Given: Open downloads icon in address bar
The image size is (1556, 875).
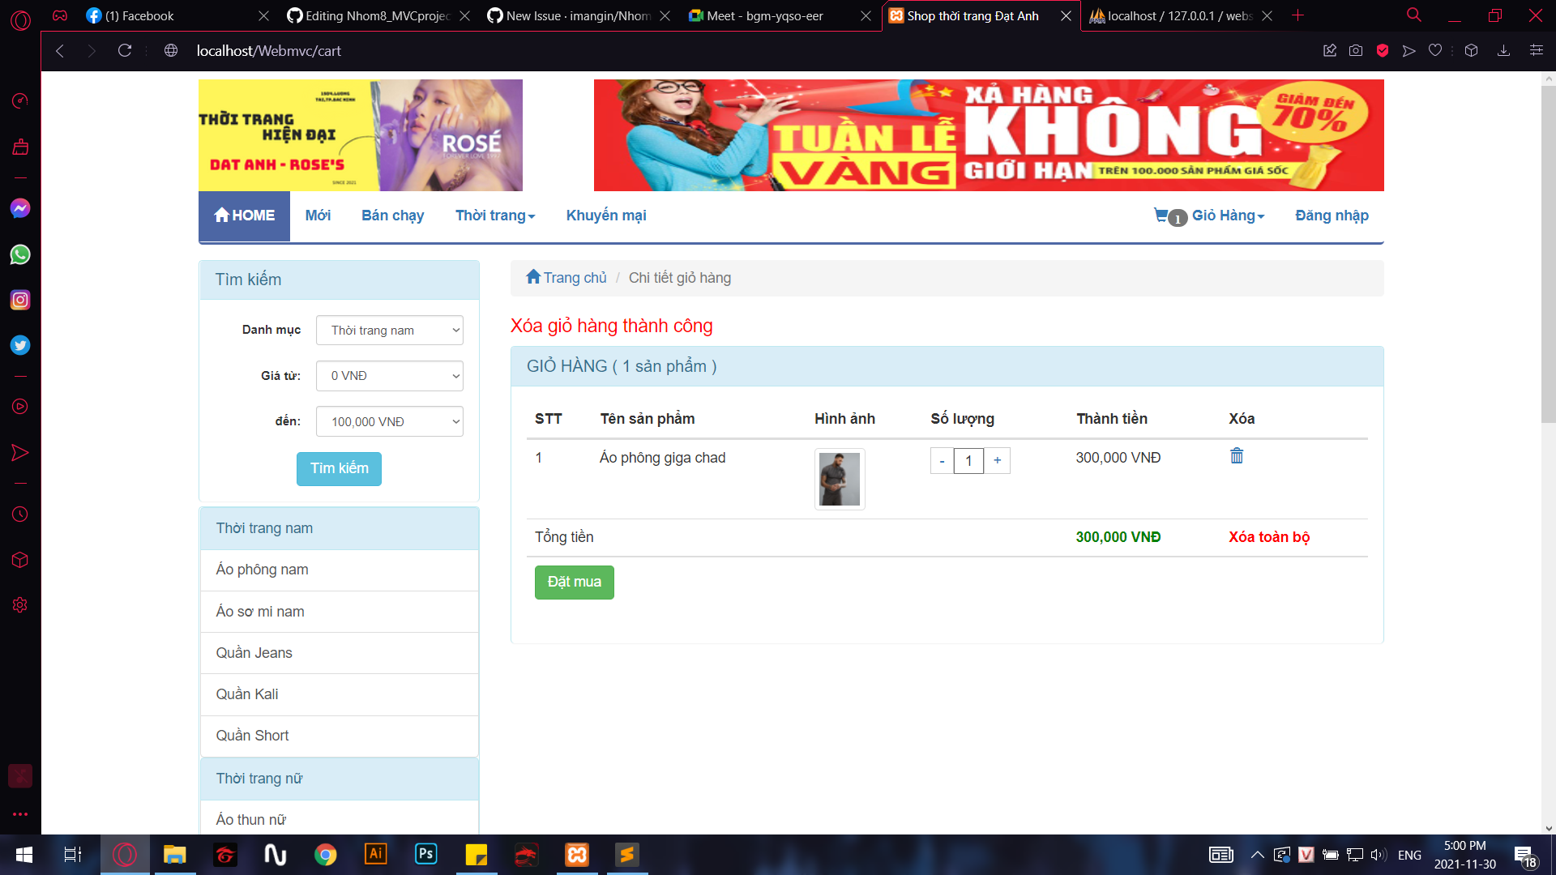Looking at the screenshot, I should coord(1503,50).
